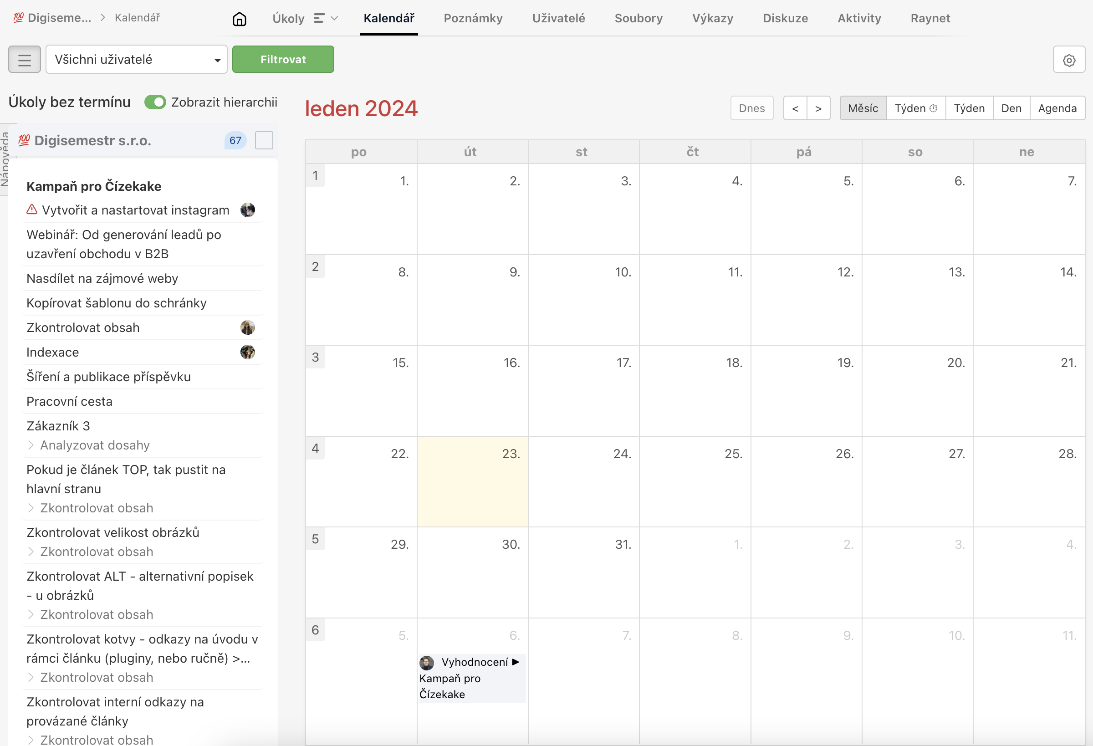Open the Kampaň pro Čízekake group heading
This screenshot has height=746, width=1093.
[94, 186]
